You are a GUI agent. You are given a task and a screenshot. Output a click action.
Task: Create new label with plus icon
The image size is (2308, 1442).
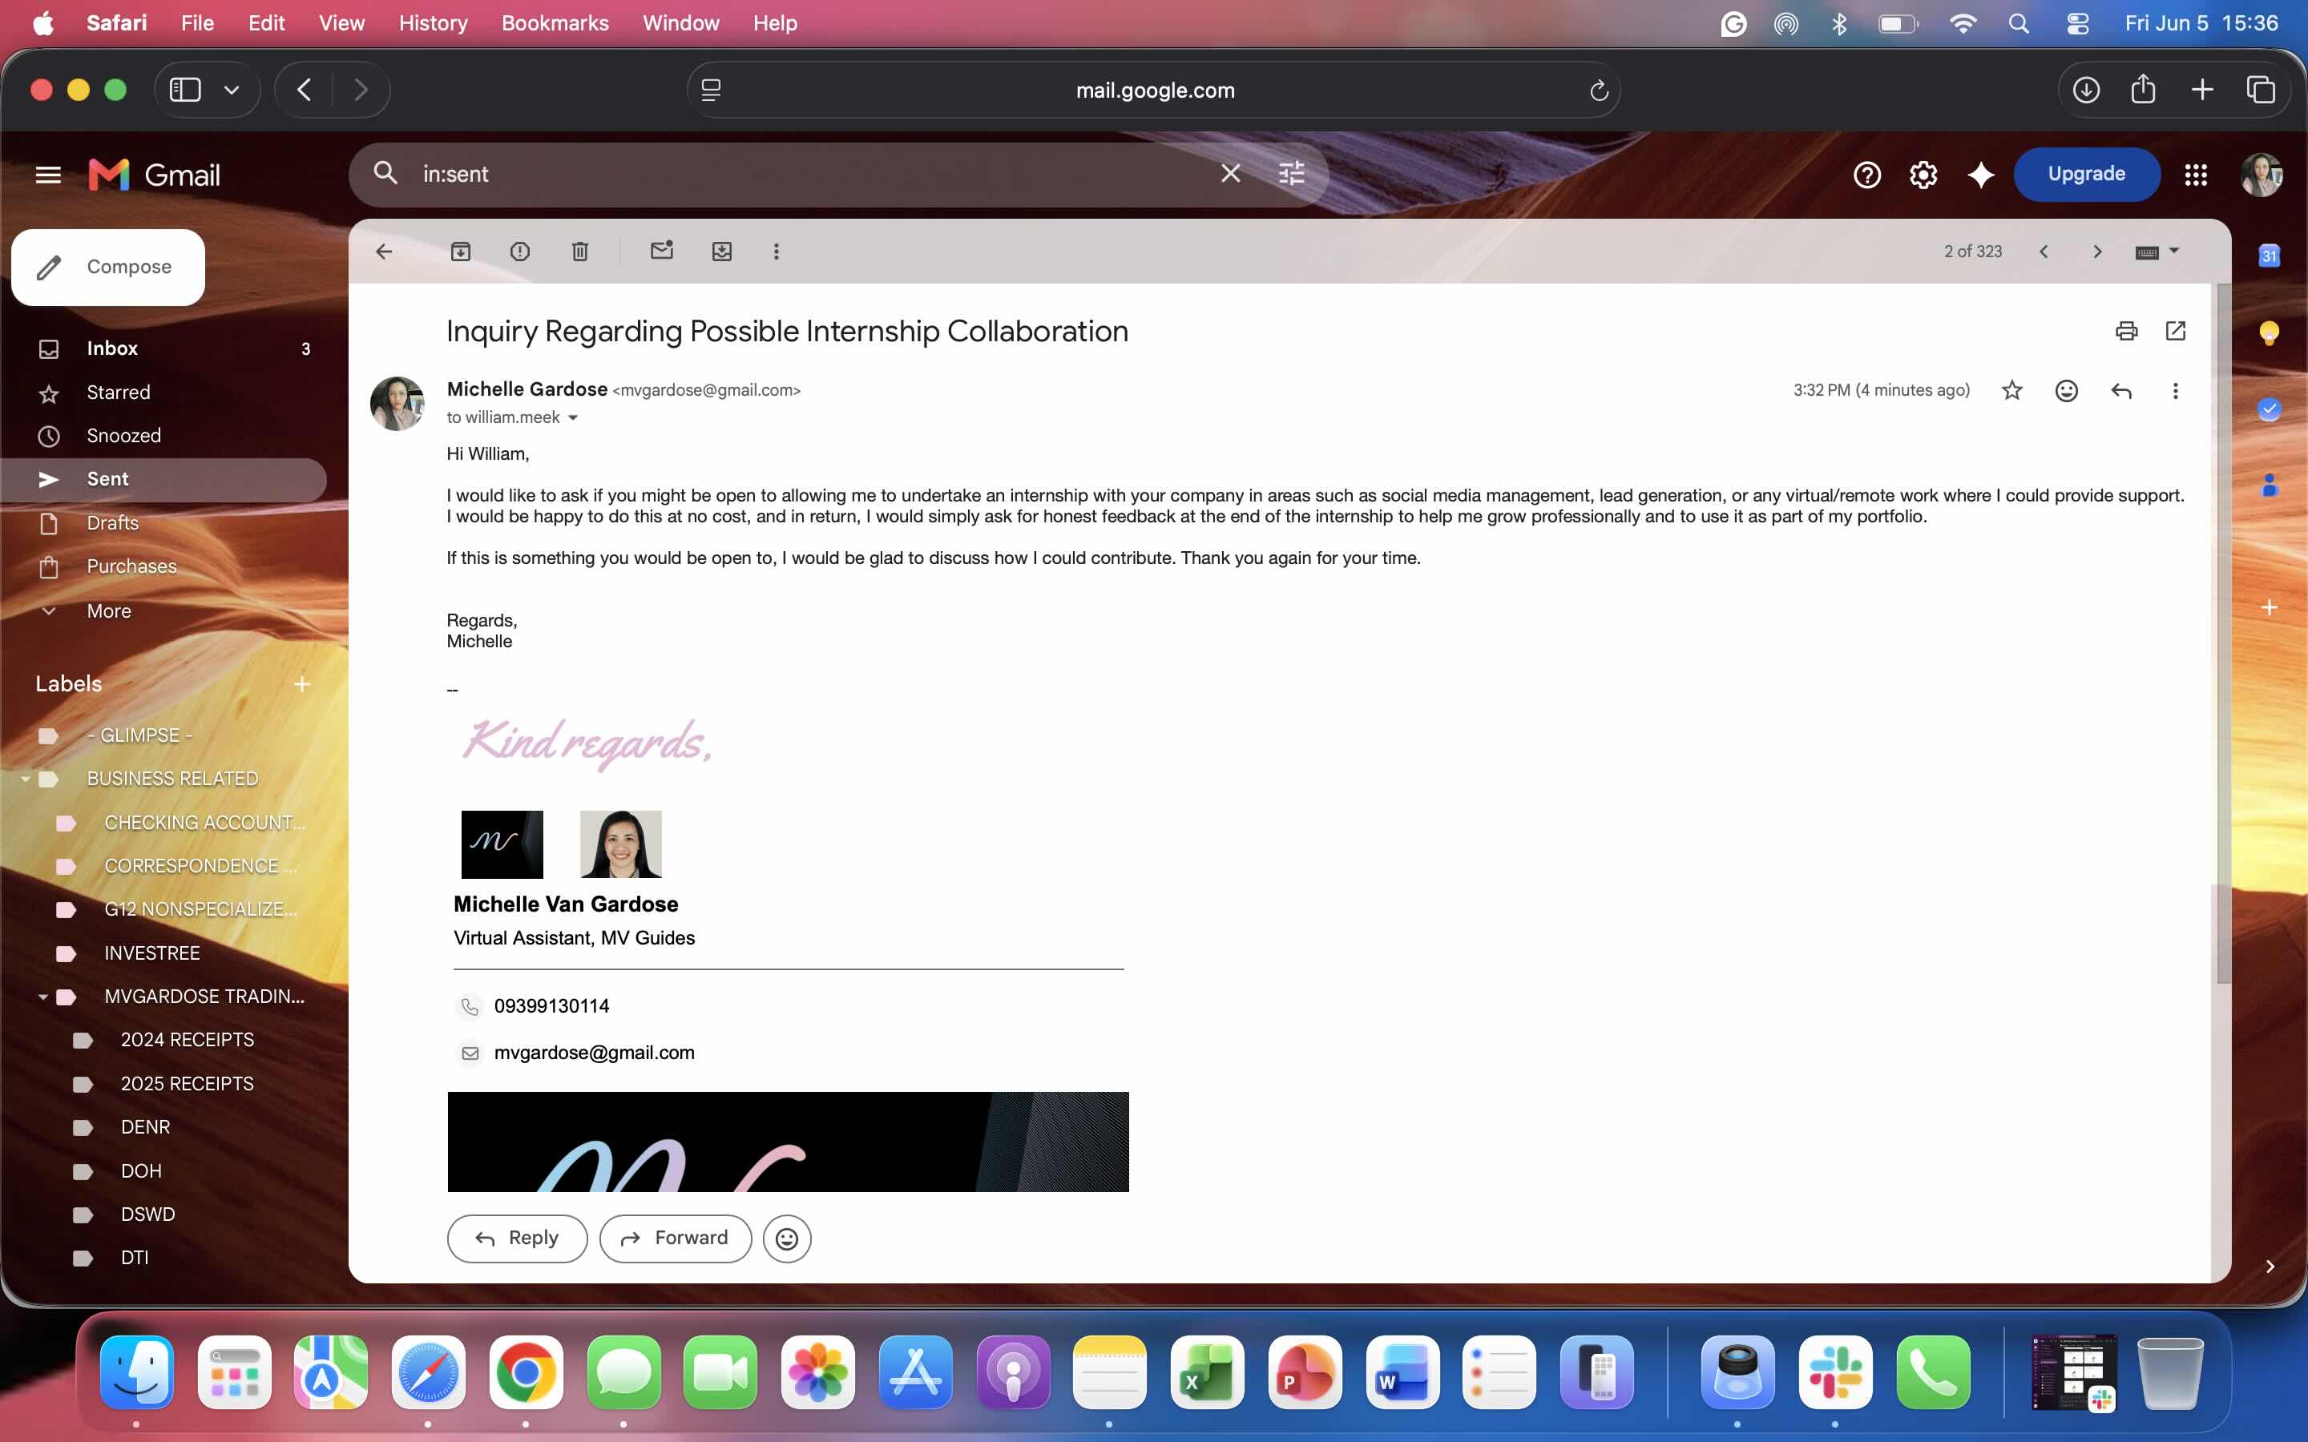coord(302,684)
